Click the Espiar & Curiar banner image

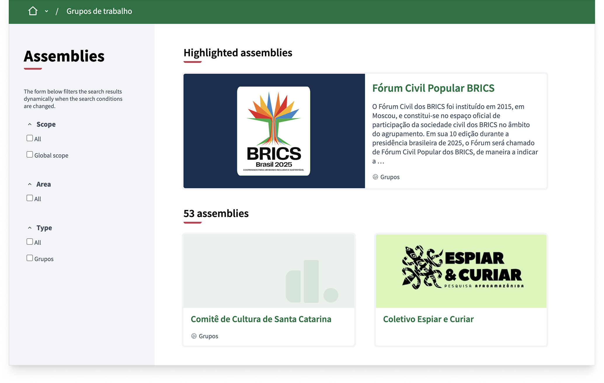coord(461,271)
